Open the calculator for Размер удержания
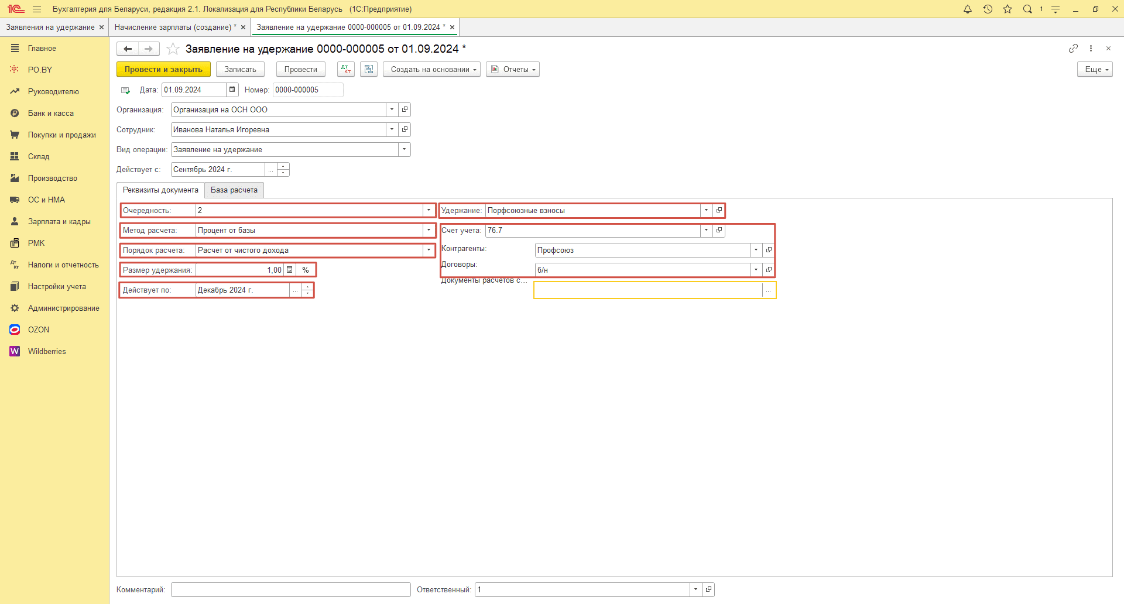1124x604 pixels. point(289,270)
